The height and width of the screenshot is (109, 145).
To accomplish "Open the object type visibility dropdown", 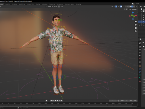I will [x=113, y=7].
